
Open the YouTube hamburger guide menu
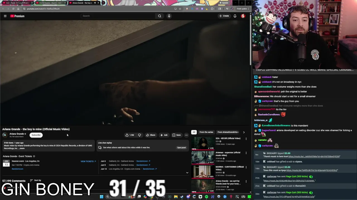(5, 16)
